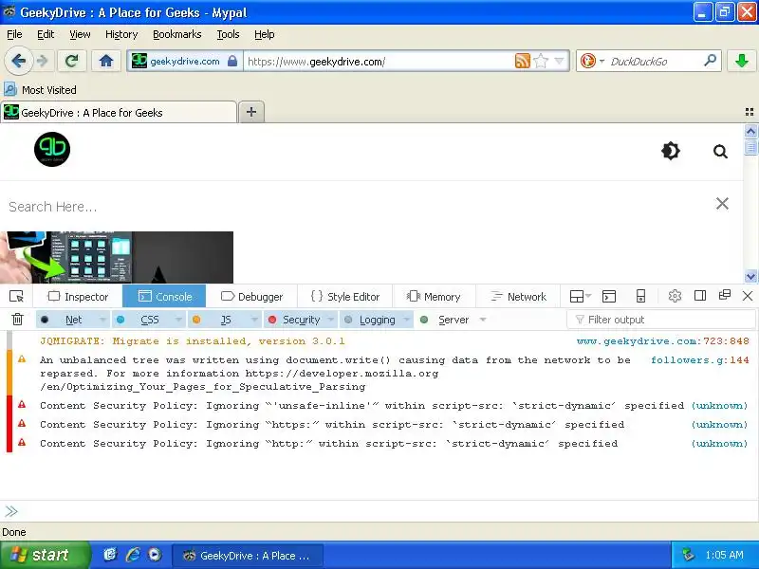
Task: Open the www.geekydrive.com:723:848 source link
Action: click(662, 341)
